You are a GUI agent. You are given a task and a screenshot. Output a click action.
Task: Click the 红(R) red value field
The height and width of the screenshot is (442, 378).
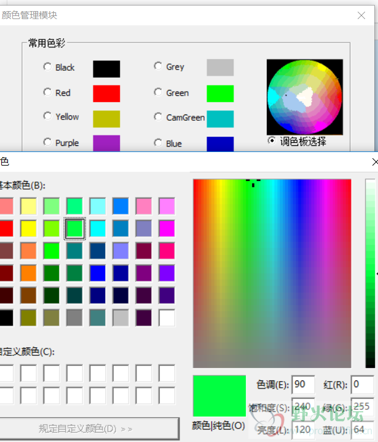coord(363,385)
